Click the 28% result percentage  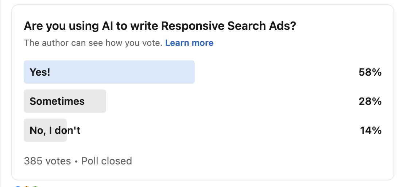[x=370, y=102]
